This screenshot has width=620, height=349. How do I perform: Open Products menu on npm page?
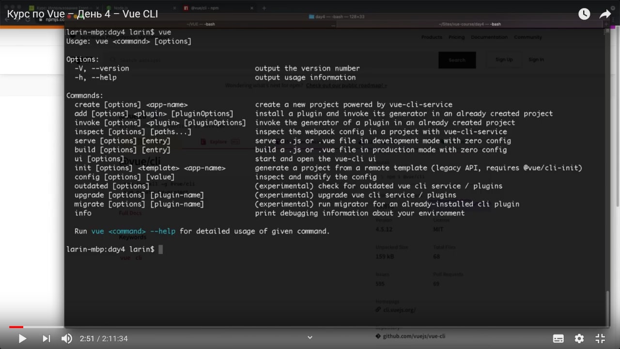tap(432, 37)
